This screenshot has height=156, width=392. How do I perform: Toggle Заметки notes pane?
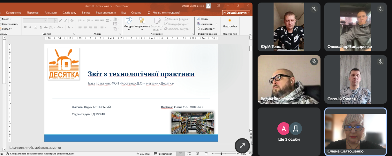pos(143,154)
